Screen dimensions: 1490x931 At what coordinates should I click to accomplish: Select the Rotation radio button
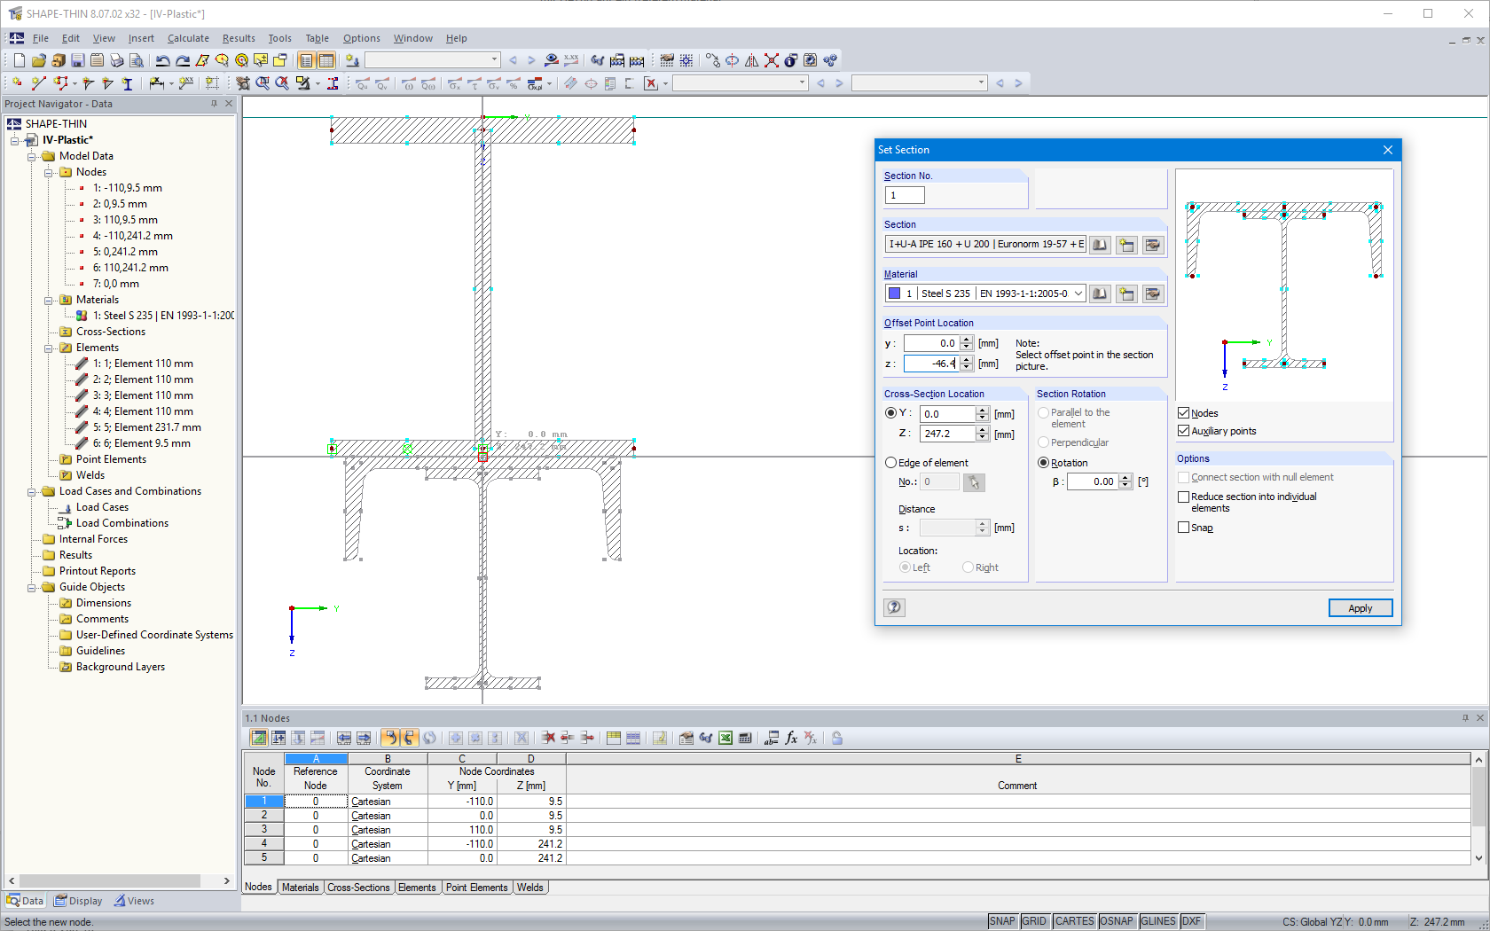coord(1044,463)
